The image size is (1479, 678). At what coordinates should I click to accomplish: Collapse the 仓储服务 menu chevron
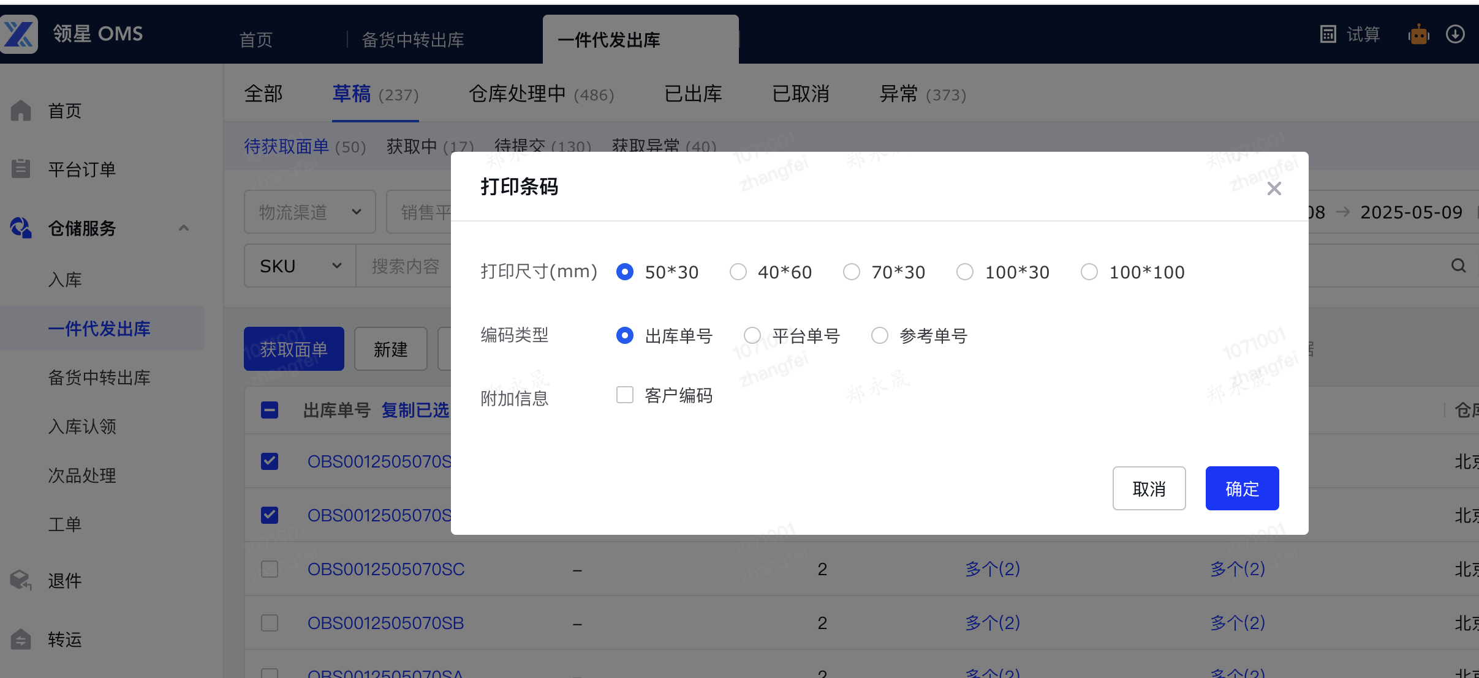pos(183,228)
